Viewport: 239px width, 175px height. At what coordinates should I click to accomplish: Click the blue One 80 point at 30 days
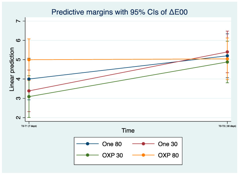coord(227,56)
